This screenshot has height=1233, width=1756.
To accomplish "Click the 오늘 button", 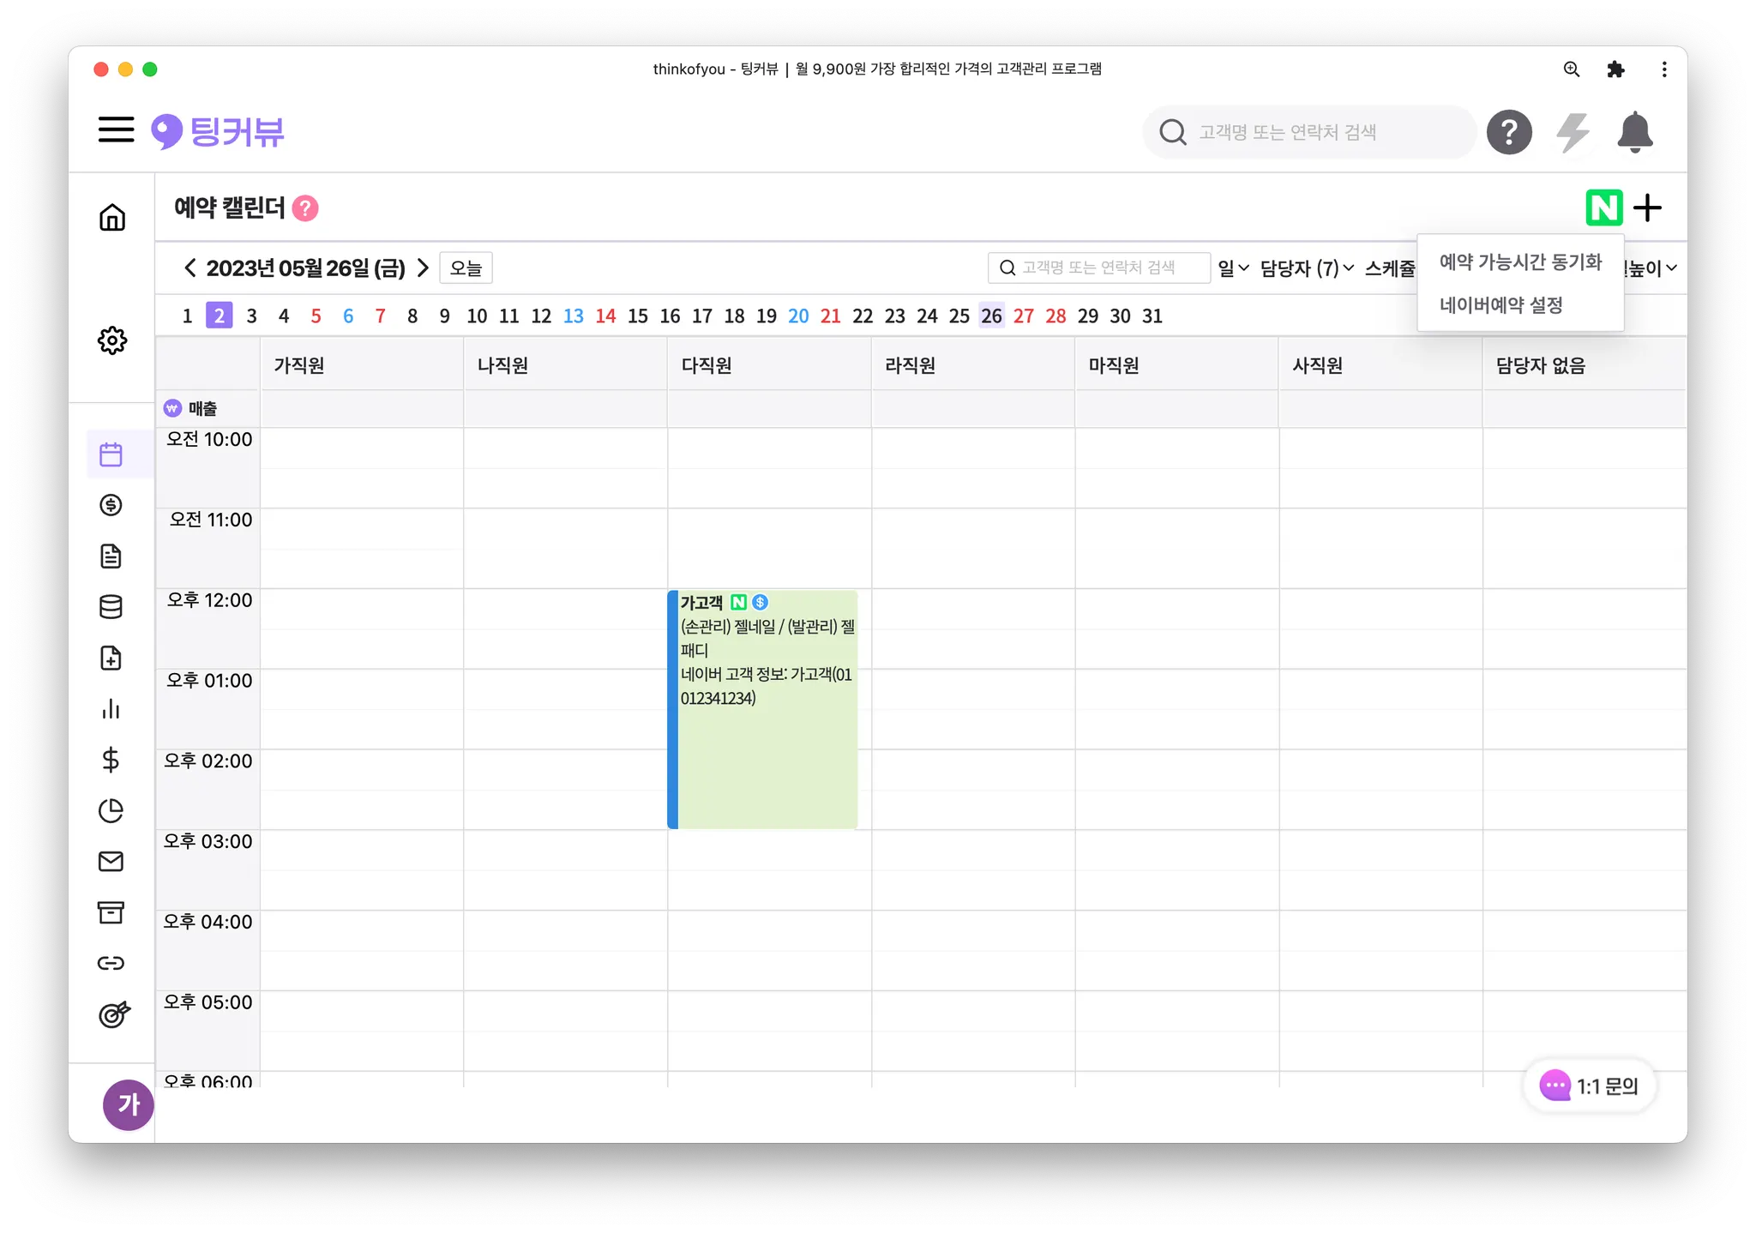I will pos(466,268).
